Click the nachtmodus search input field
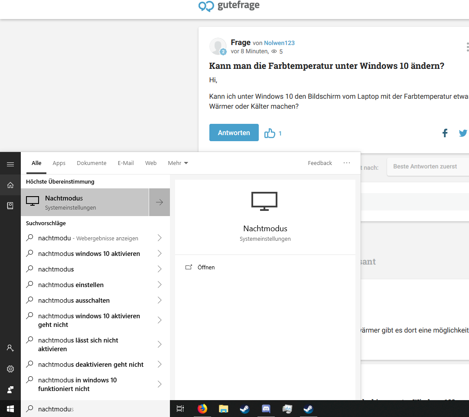The height and width of the screenshot is (417, 469). 87,408
